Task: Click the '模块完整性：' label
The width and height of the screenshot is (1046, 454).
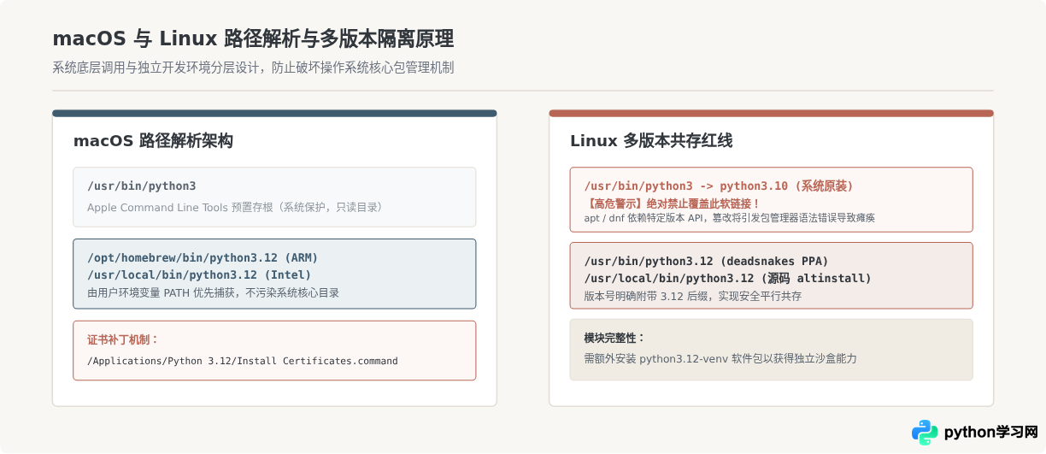Action: [x=615, y=338]
